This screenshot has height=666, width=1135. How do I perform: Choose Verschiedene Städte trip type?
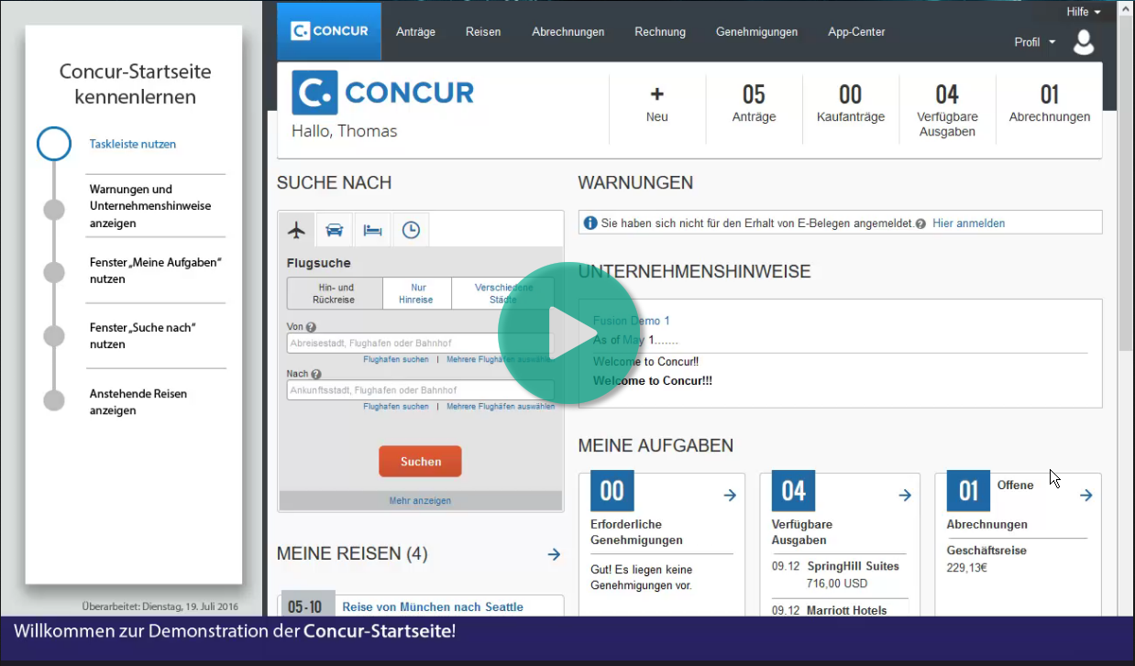click(x=503, y=293)
